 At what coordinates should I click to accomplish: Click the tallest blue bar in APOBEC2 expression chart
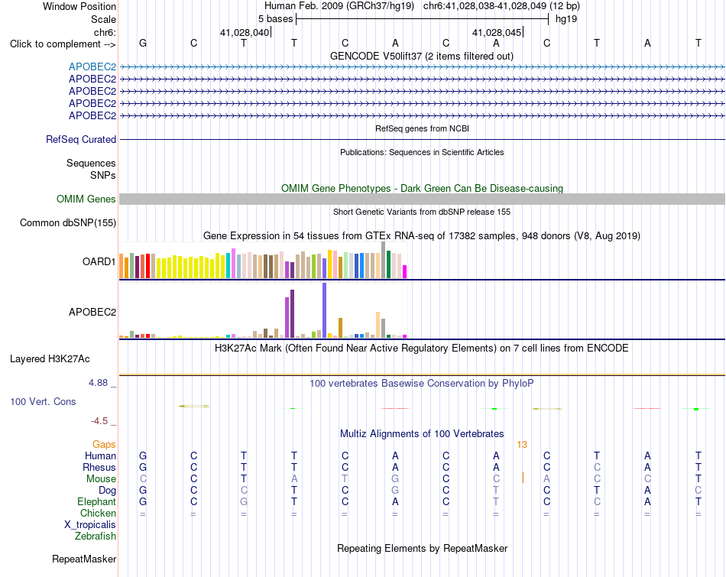point(325,310)
